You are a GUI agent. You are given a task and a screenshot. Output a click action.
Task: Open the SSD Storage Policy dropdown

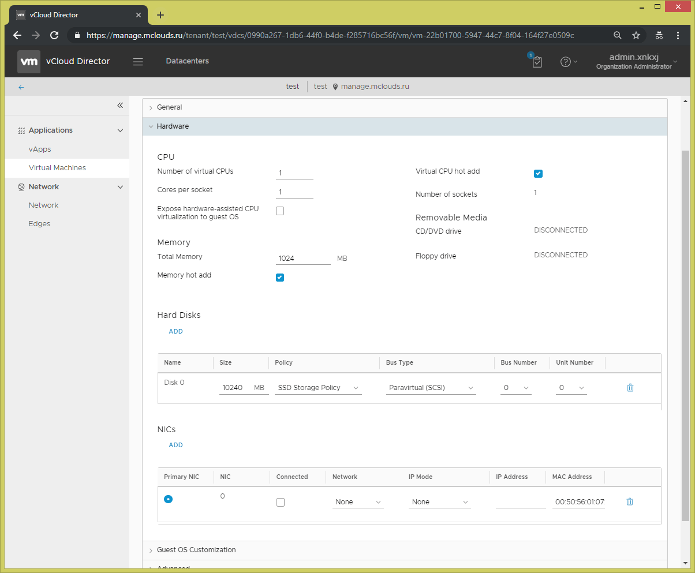tap(319, 388)
